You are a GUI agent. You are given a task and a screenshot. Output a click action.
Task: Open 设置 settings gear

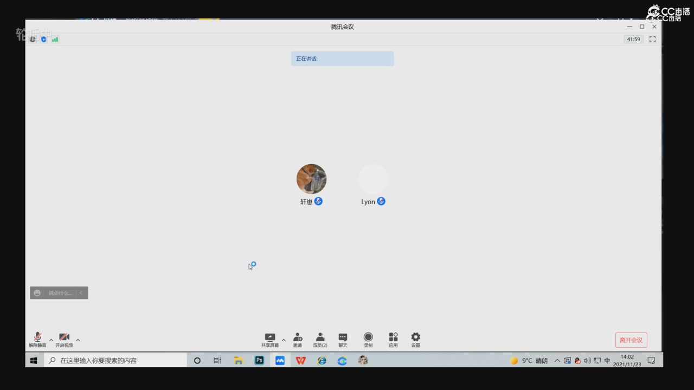pyautogui.click(x=415, y=340)
